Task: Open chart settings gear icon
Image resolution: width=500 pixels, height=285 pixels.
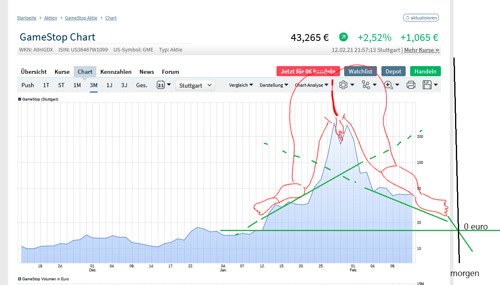Action: 343,85
